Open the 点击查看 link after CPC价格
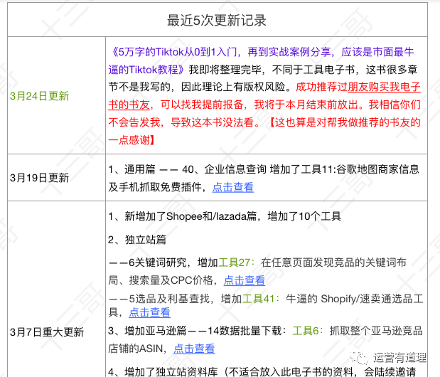This screenshot has width=440, height=377. [244, 280]
